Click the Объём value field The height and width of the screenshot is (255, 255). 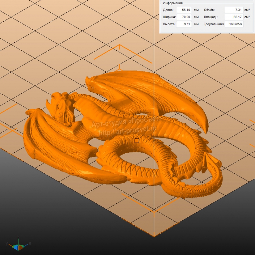(x=234, y=10)
